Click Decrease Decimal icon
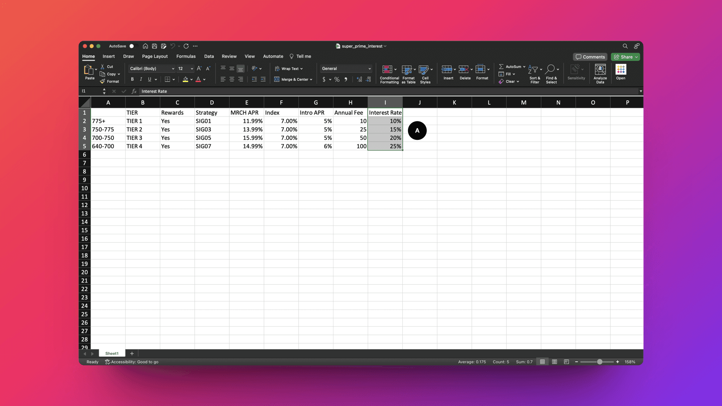 point(369,79)
